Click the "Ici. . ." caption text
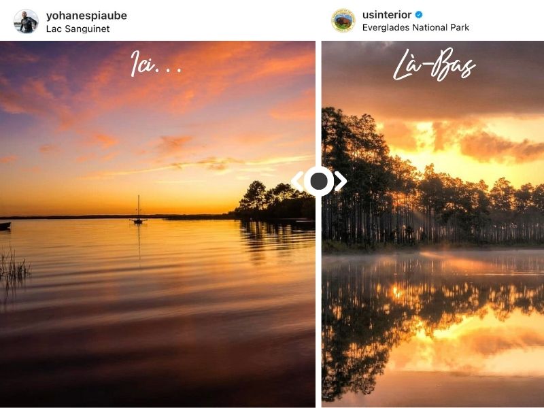544x408 pixels. click(156, 65)
